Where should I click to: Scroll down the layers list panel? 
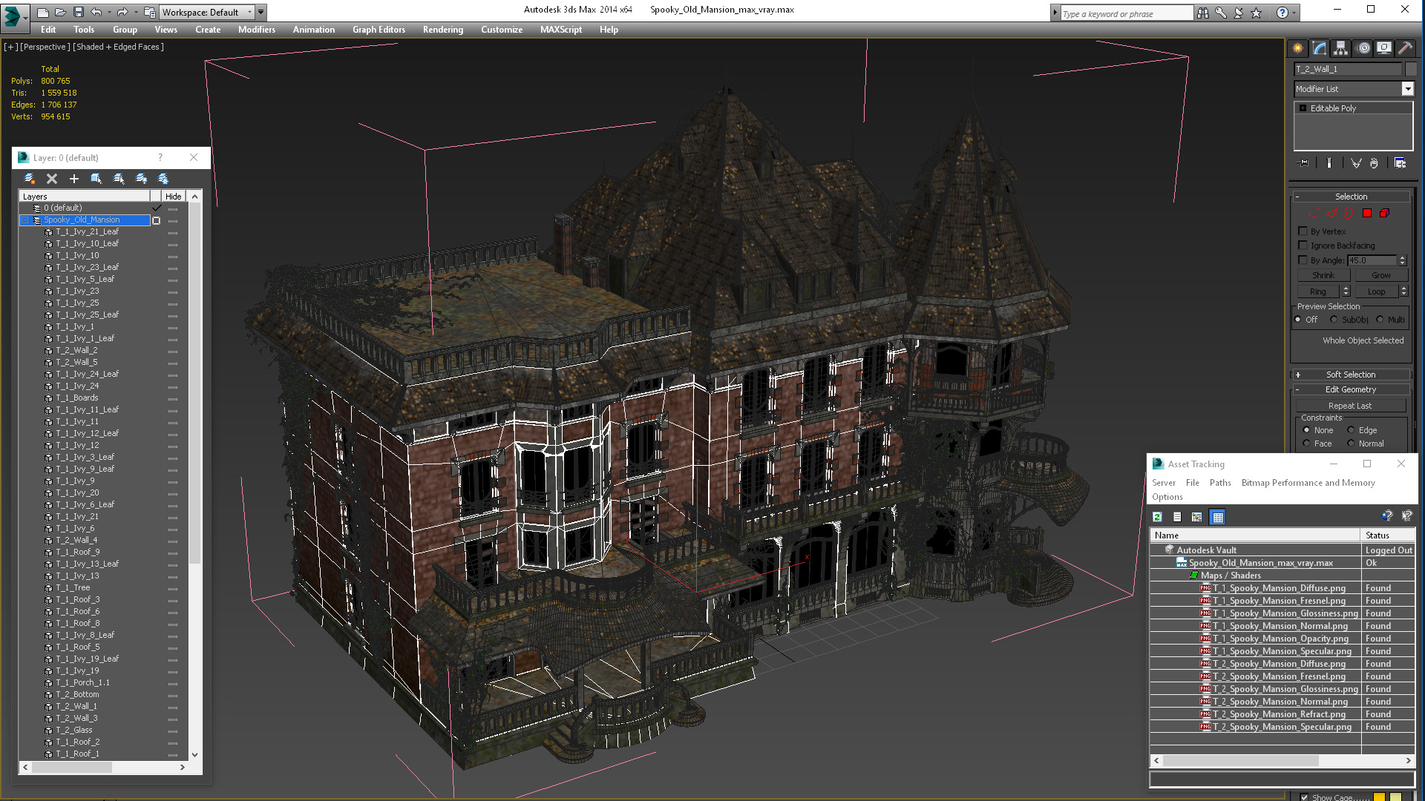pyautogui.click(x=194, y=754)
